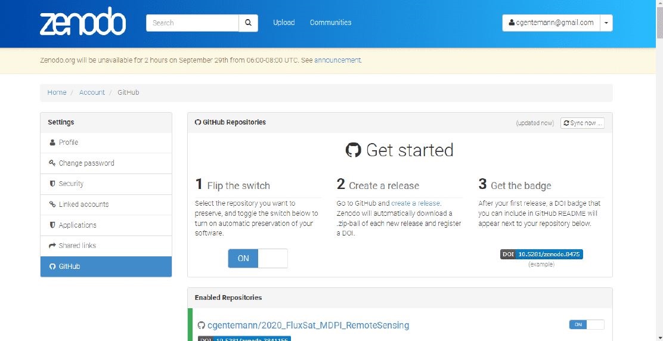The height and width of the screenshot is (341, 663).
Task: Click the cgentemann@gmail.com account button
Action: [552, 23]
